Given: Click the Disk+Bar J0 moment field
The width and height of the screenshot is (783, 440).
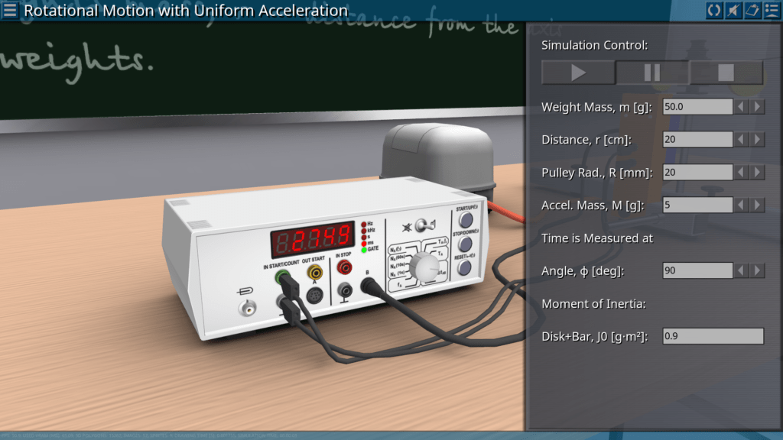Looking at the screenshot, I should (x=713, y=336).
